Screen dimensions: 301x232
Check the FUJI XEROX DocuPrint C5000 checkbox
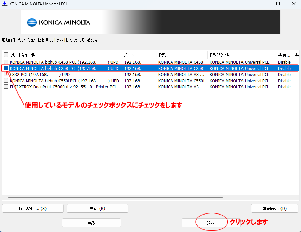[x=6, y=87]
